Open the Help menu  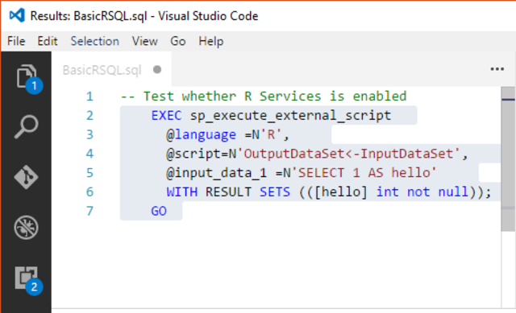coord(211,41)
